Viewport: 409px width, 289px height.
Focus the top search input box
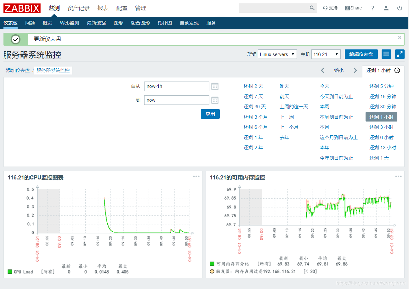coord(274,8)
